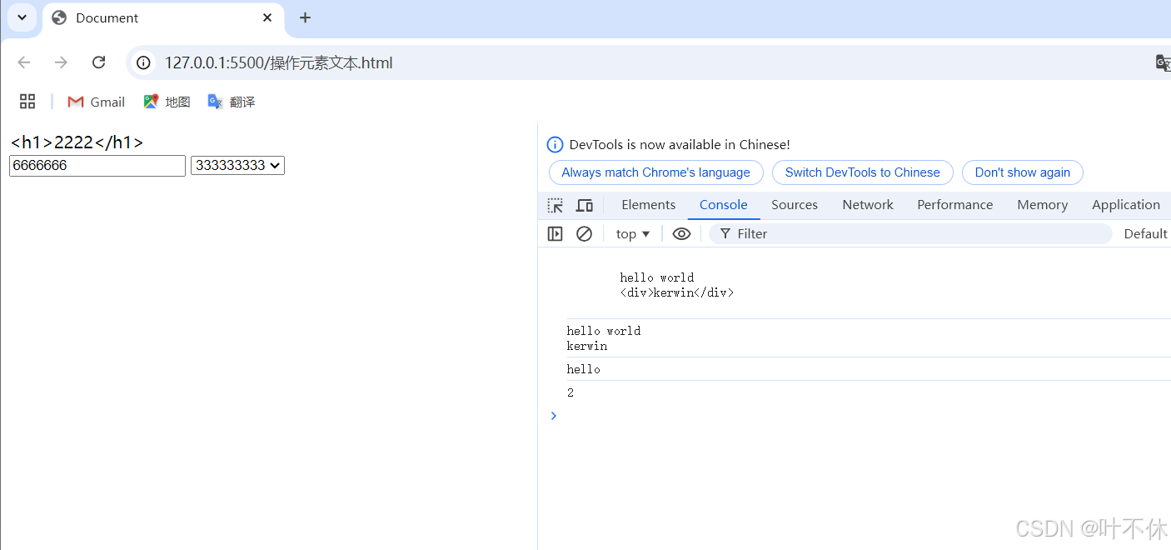Expand the console input prompt arrow
This screenshot has width=1171, height=550.
[554, 416]
